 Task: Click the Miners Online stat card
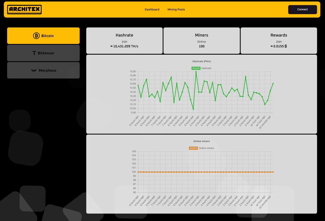pos(201,41)
